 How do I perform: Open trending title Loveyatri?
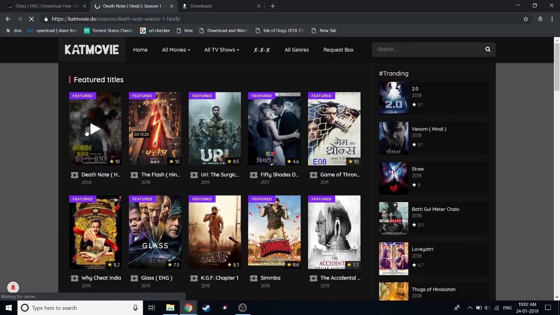pos(434,259)
